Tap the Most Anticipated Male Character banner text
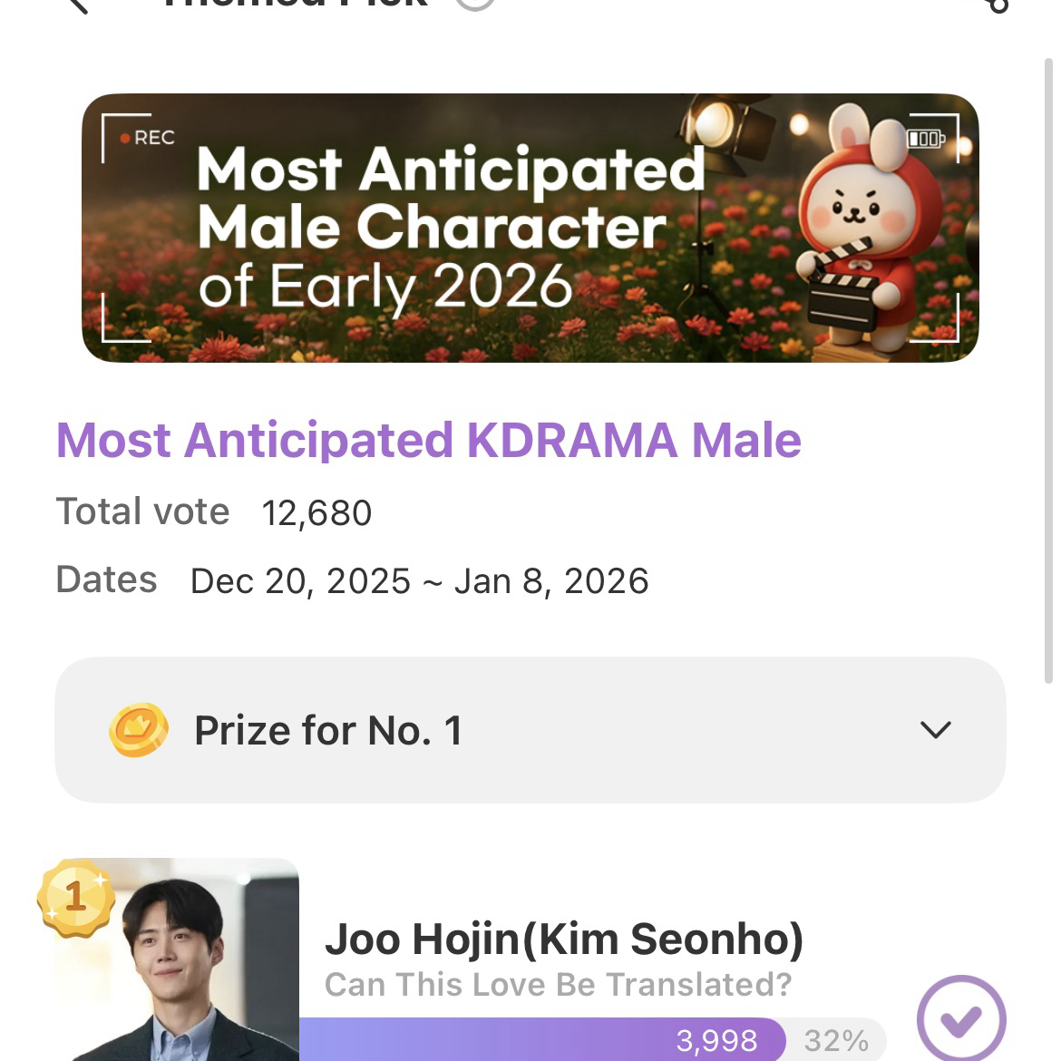The height and width of the screenshot is (1061, 1061). tap(450, 225)
